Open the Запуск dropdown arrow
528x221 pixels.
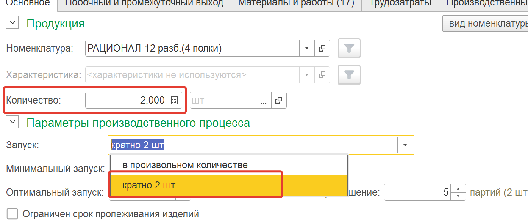click(x=405, y=145)
